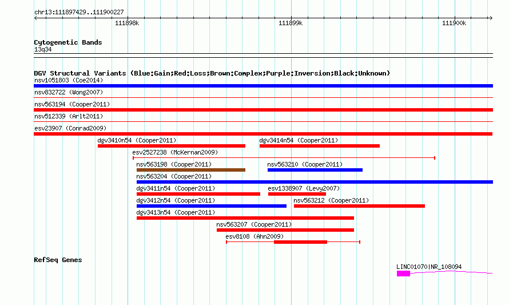Select the nsv512339 (Arlt2011) label
Screen dimensions: 509x305
point(69,116)
